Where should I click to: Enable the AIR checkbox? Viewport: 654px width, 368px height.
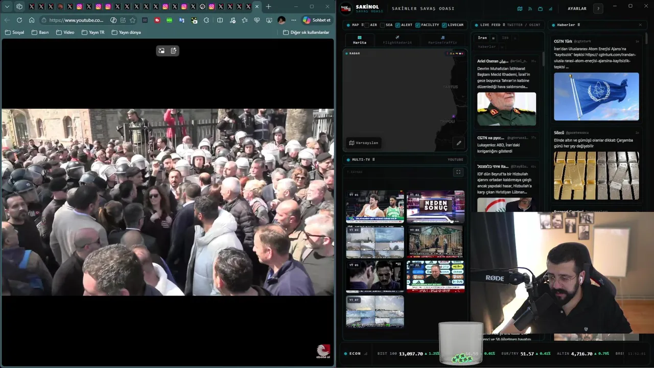(367, 25)
